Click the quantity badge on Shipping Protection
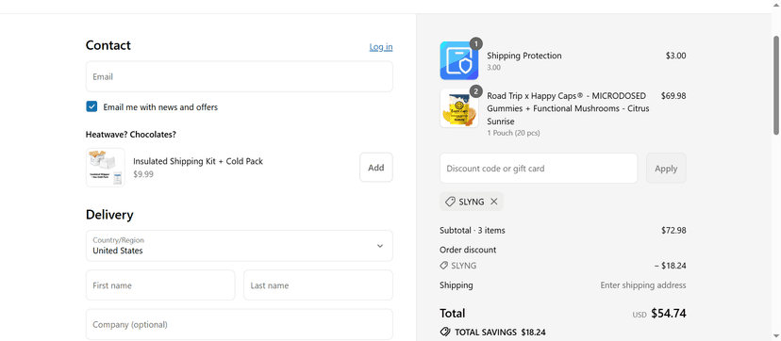 click(476, 43)
